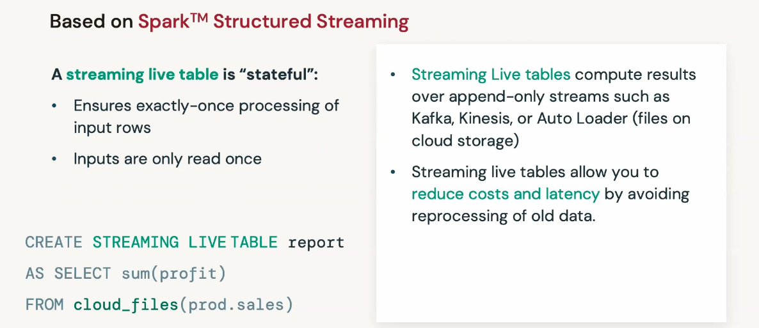The width and height of the screenshot is (759, 328).
Task: Click the empty area of the white card
Action: pyautogui.click(x=551, y=276)
